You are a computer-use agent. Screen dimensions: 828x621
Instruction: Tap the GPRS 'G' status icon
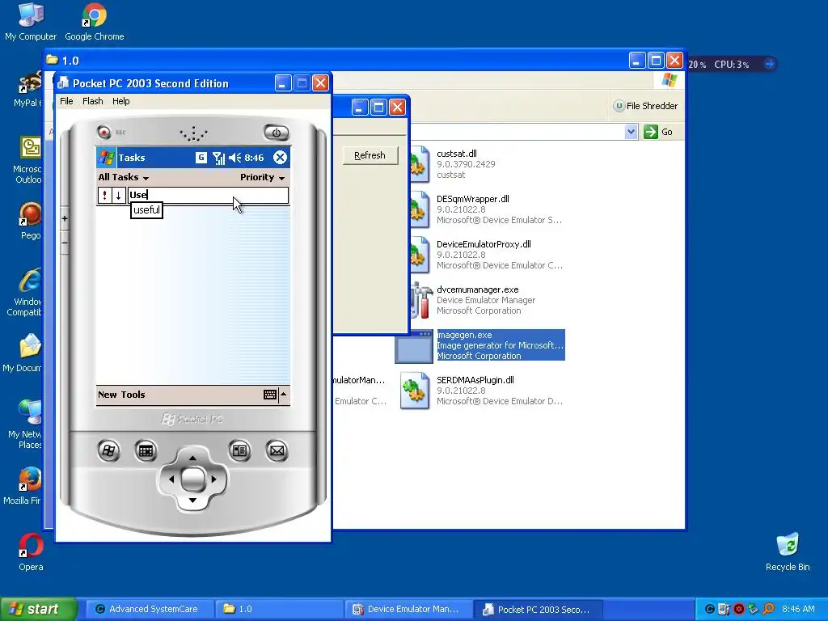[x=201, y=158]
